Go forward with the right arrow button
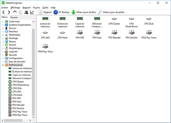 coord(9,12)
